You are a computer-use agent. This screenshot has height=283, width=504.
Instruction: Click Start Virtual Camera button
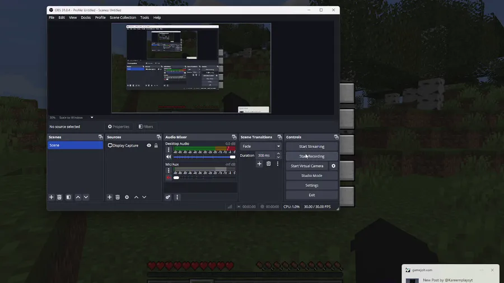coord(307,166)
